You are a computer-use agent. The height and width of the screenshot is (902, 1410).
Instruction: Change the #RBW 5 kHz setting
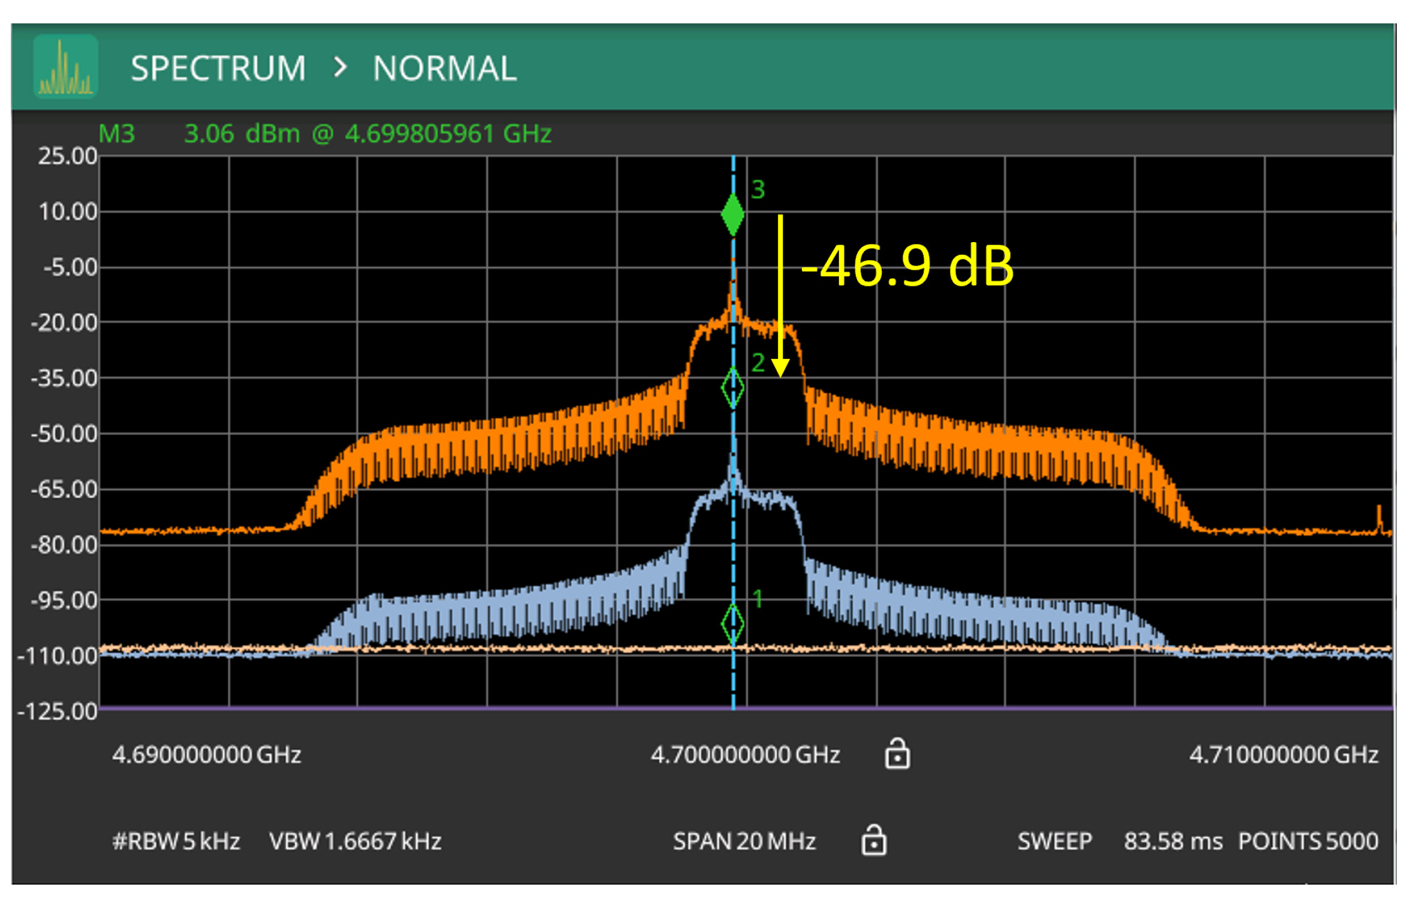[176, 841]
